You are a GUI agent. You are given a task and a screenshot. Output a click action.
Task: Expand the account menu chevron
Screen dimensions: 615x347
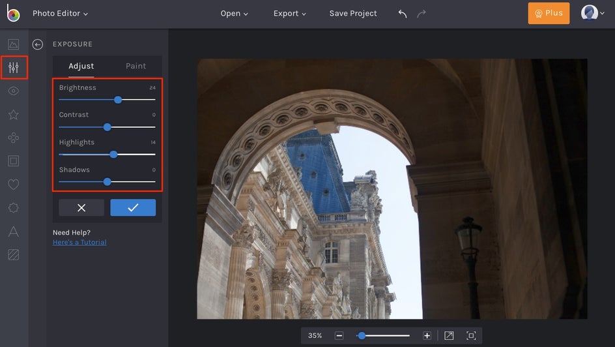(603, 13)
